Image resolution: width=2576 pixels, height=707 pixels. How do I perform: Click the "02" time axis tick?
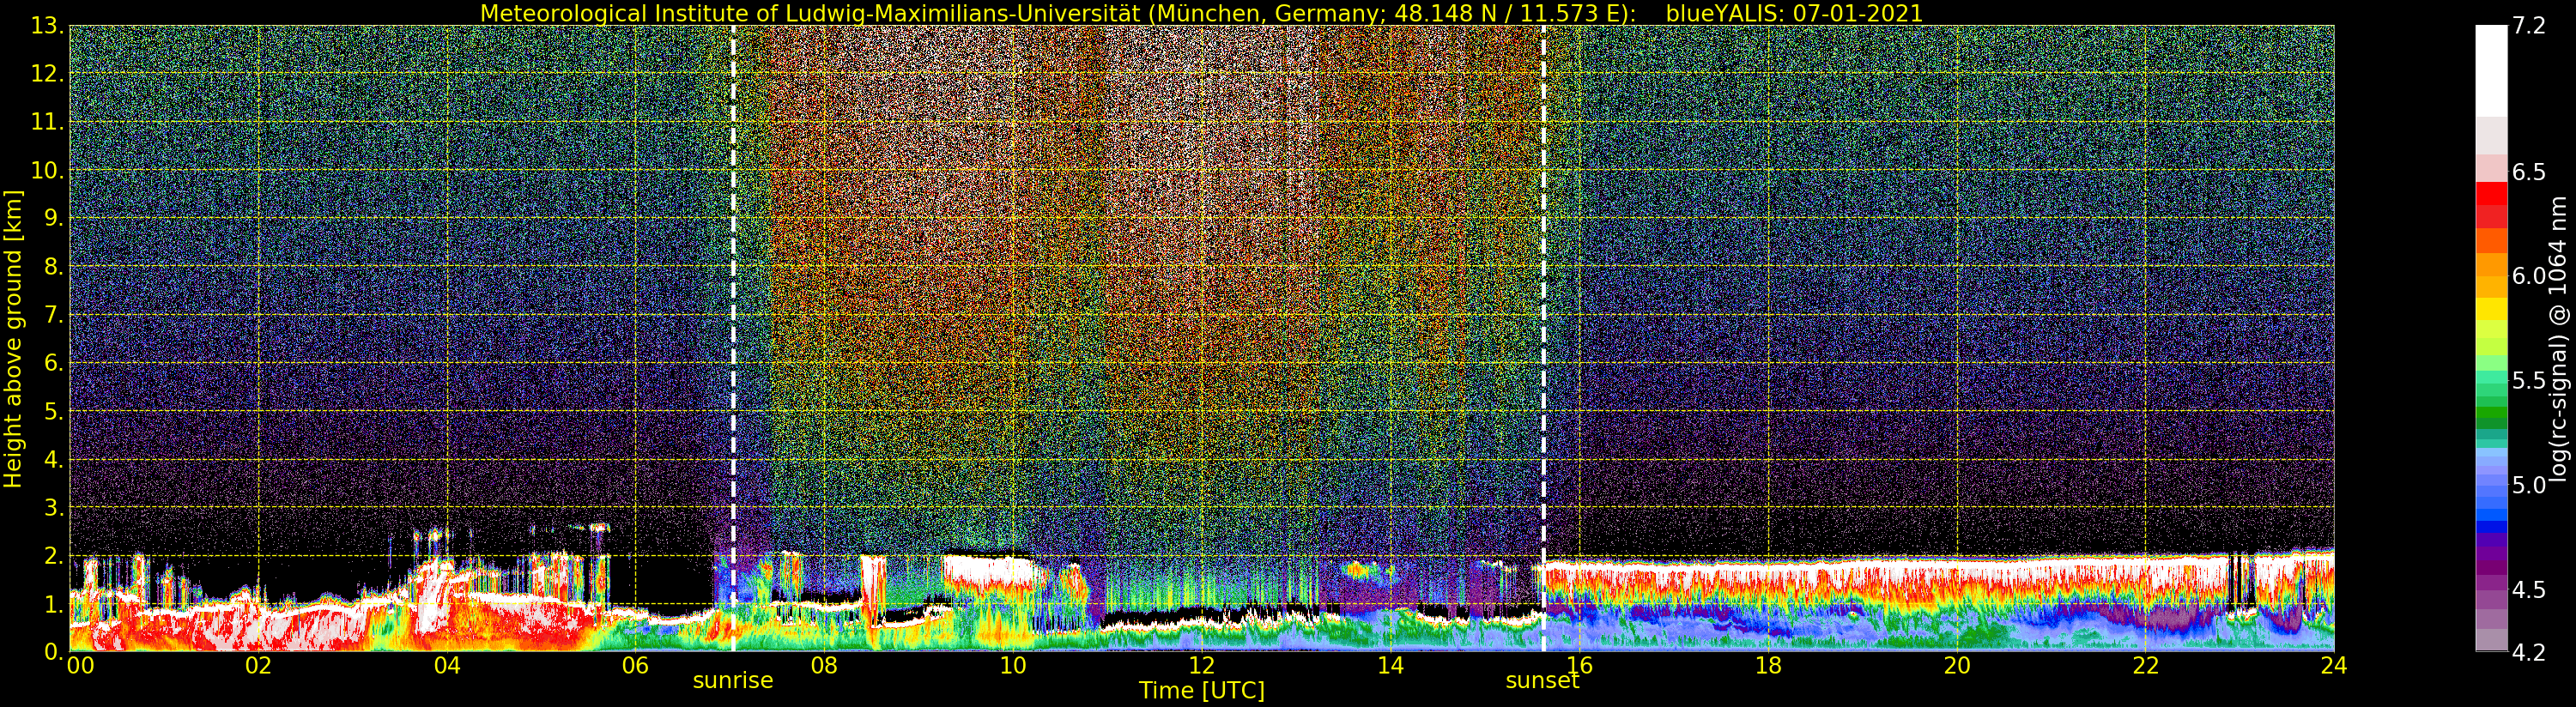click(x=258, y=666)
